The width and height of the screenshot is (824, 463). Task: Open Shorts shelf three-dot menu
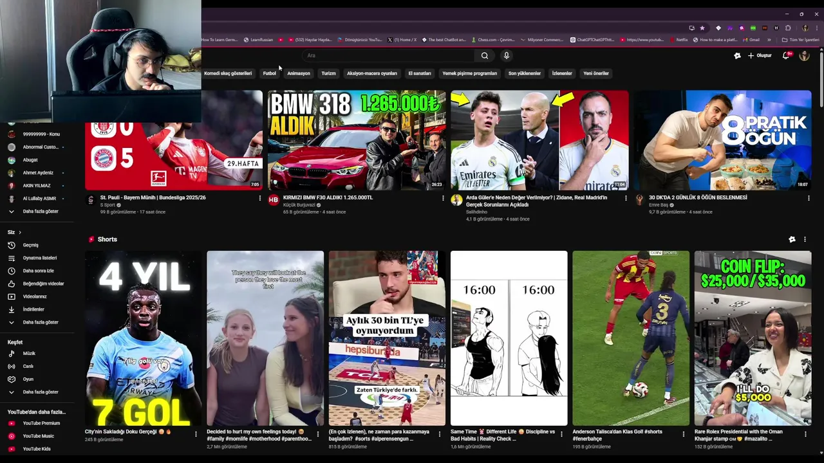[x=805, y=239]
